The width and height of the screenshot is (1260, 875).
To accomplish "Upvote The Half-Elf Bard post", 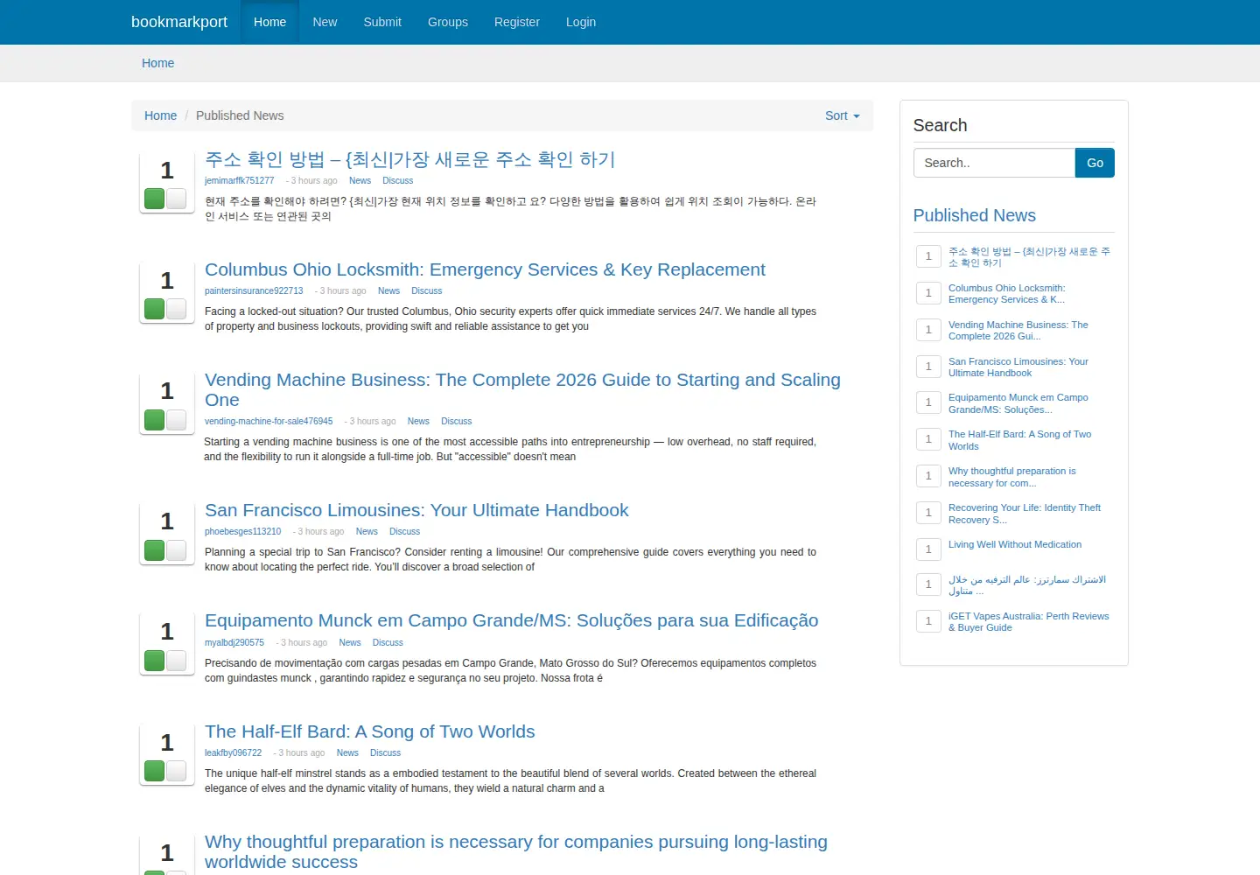I will click(x=155, y=771).
